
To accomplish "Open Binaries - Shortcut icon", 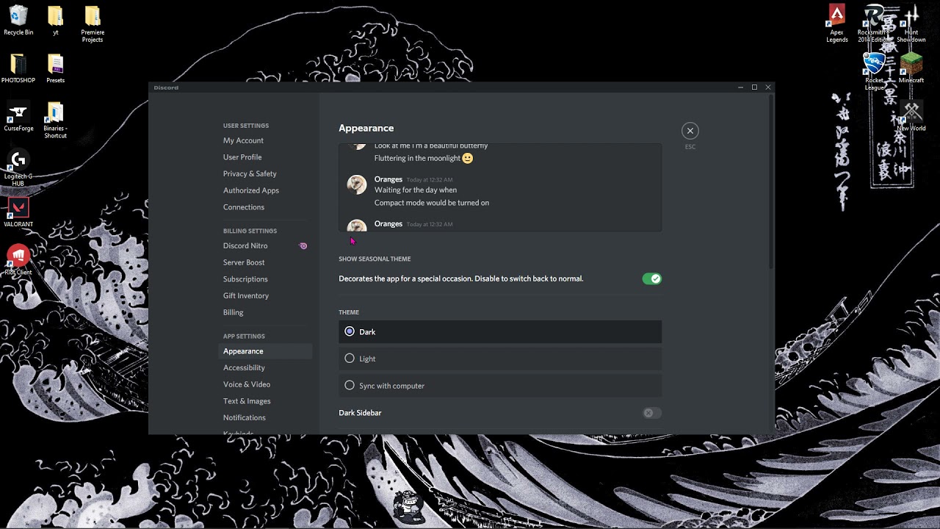I will pos(55,120).
